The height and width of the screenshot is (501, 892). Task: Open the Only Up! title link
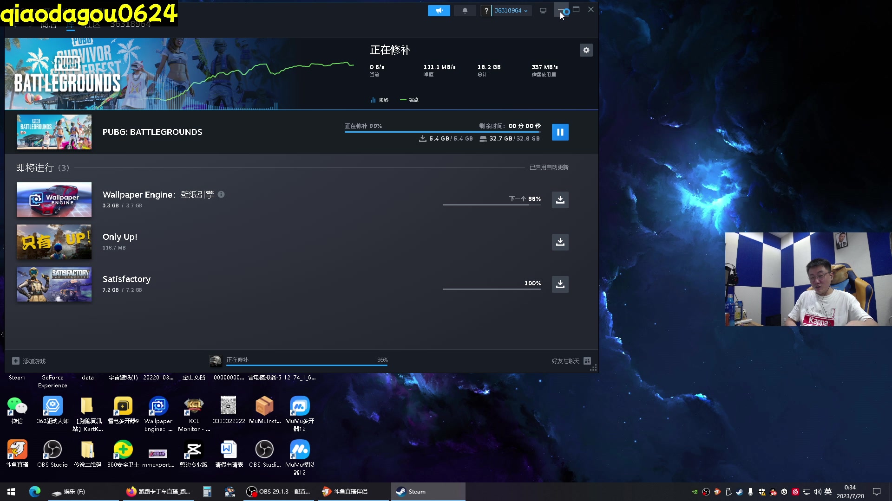(120, 237)
